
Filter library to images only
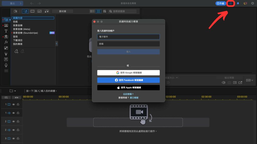click(39, 11)
